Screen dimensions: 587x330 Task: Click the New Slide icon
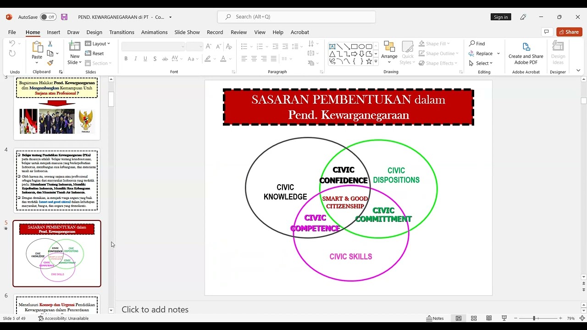[x=74, y=46]
